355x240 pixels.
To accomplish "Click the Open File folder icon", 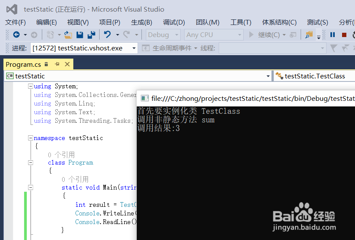I will [x=68, y=34].
